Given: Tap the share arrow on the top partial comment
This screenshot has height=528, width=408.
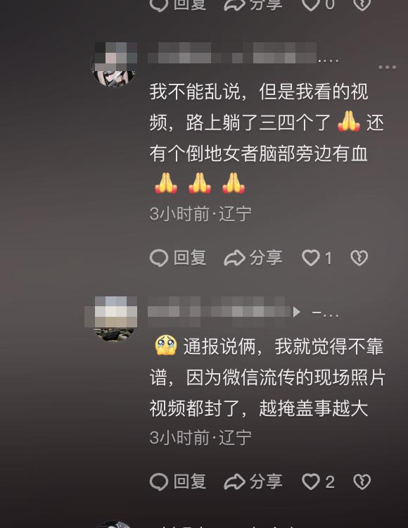Looking at the screenshot, I should click(234, 4).
